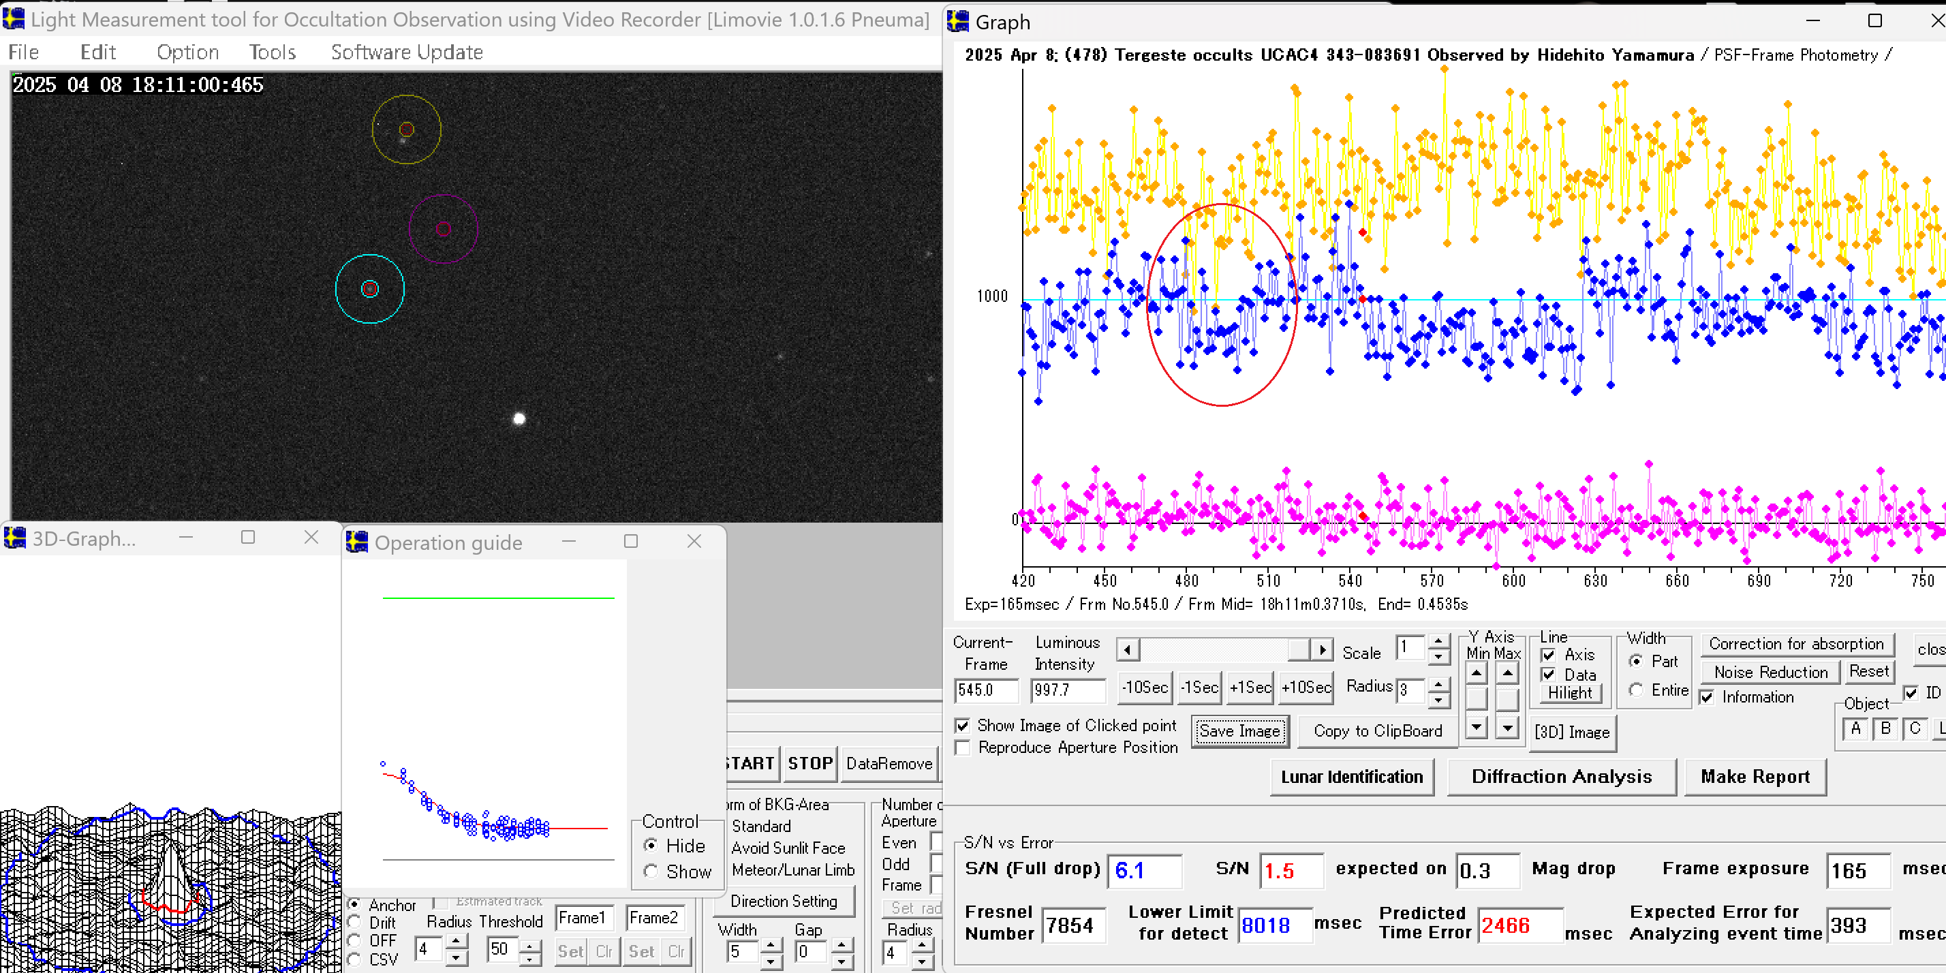Select the Entire width radio button

click(x=1636, y=690)
